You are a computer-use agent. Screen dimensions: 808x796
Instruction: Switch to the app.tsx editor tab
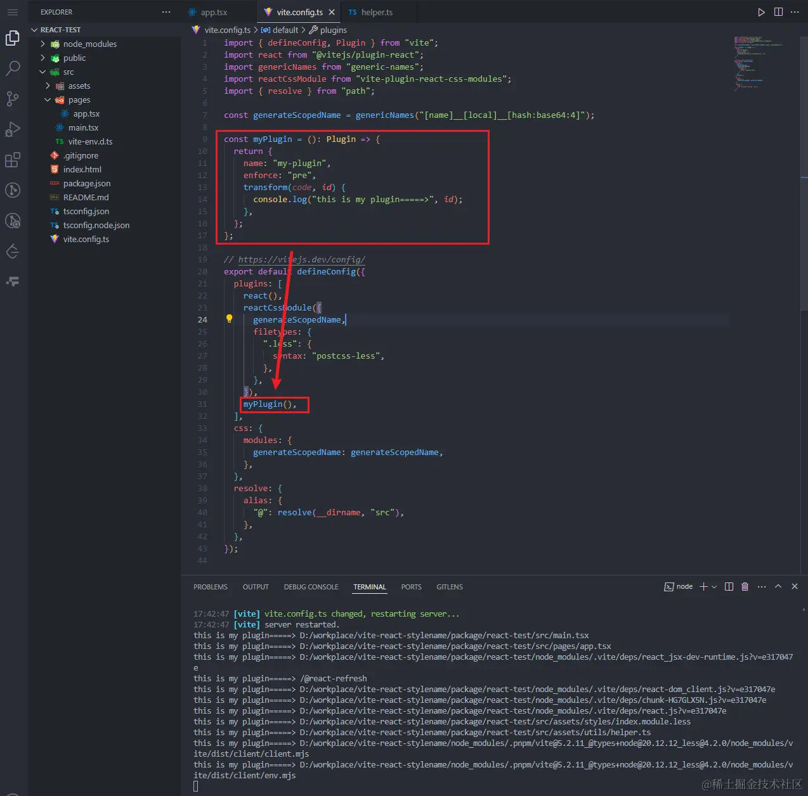214,12
